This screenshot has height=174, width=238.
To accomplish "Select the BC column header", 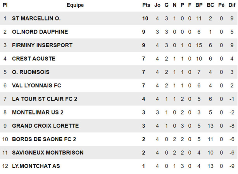I will [x=210, y=5].
